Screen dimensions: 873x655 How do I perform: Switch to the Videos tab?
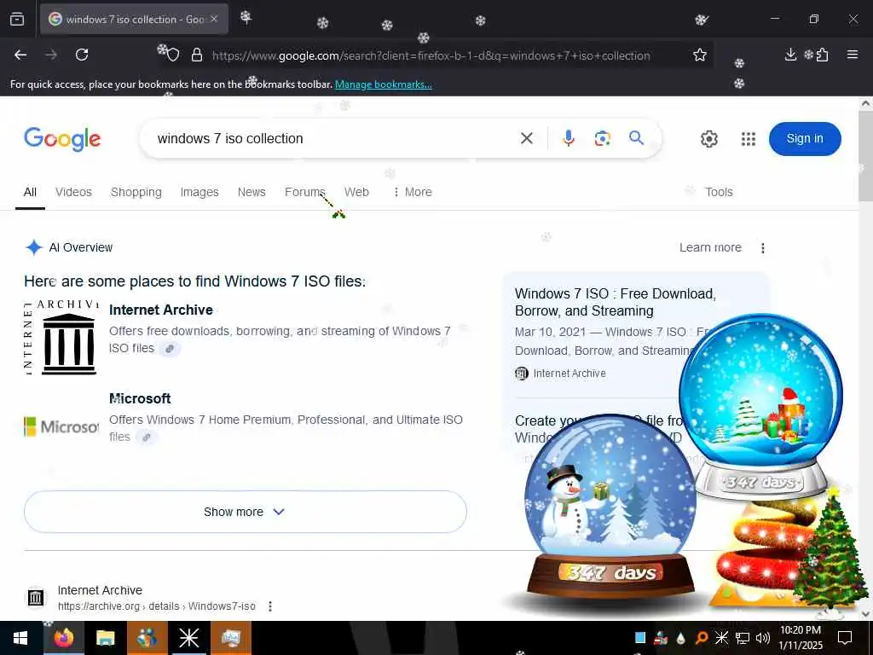point(73,192)
